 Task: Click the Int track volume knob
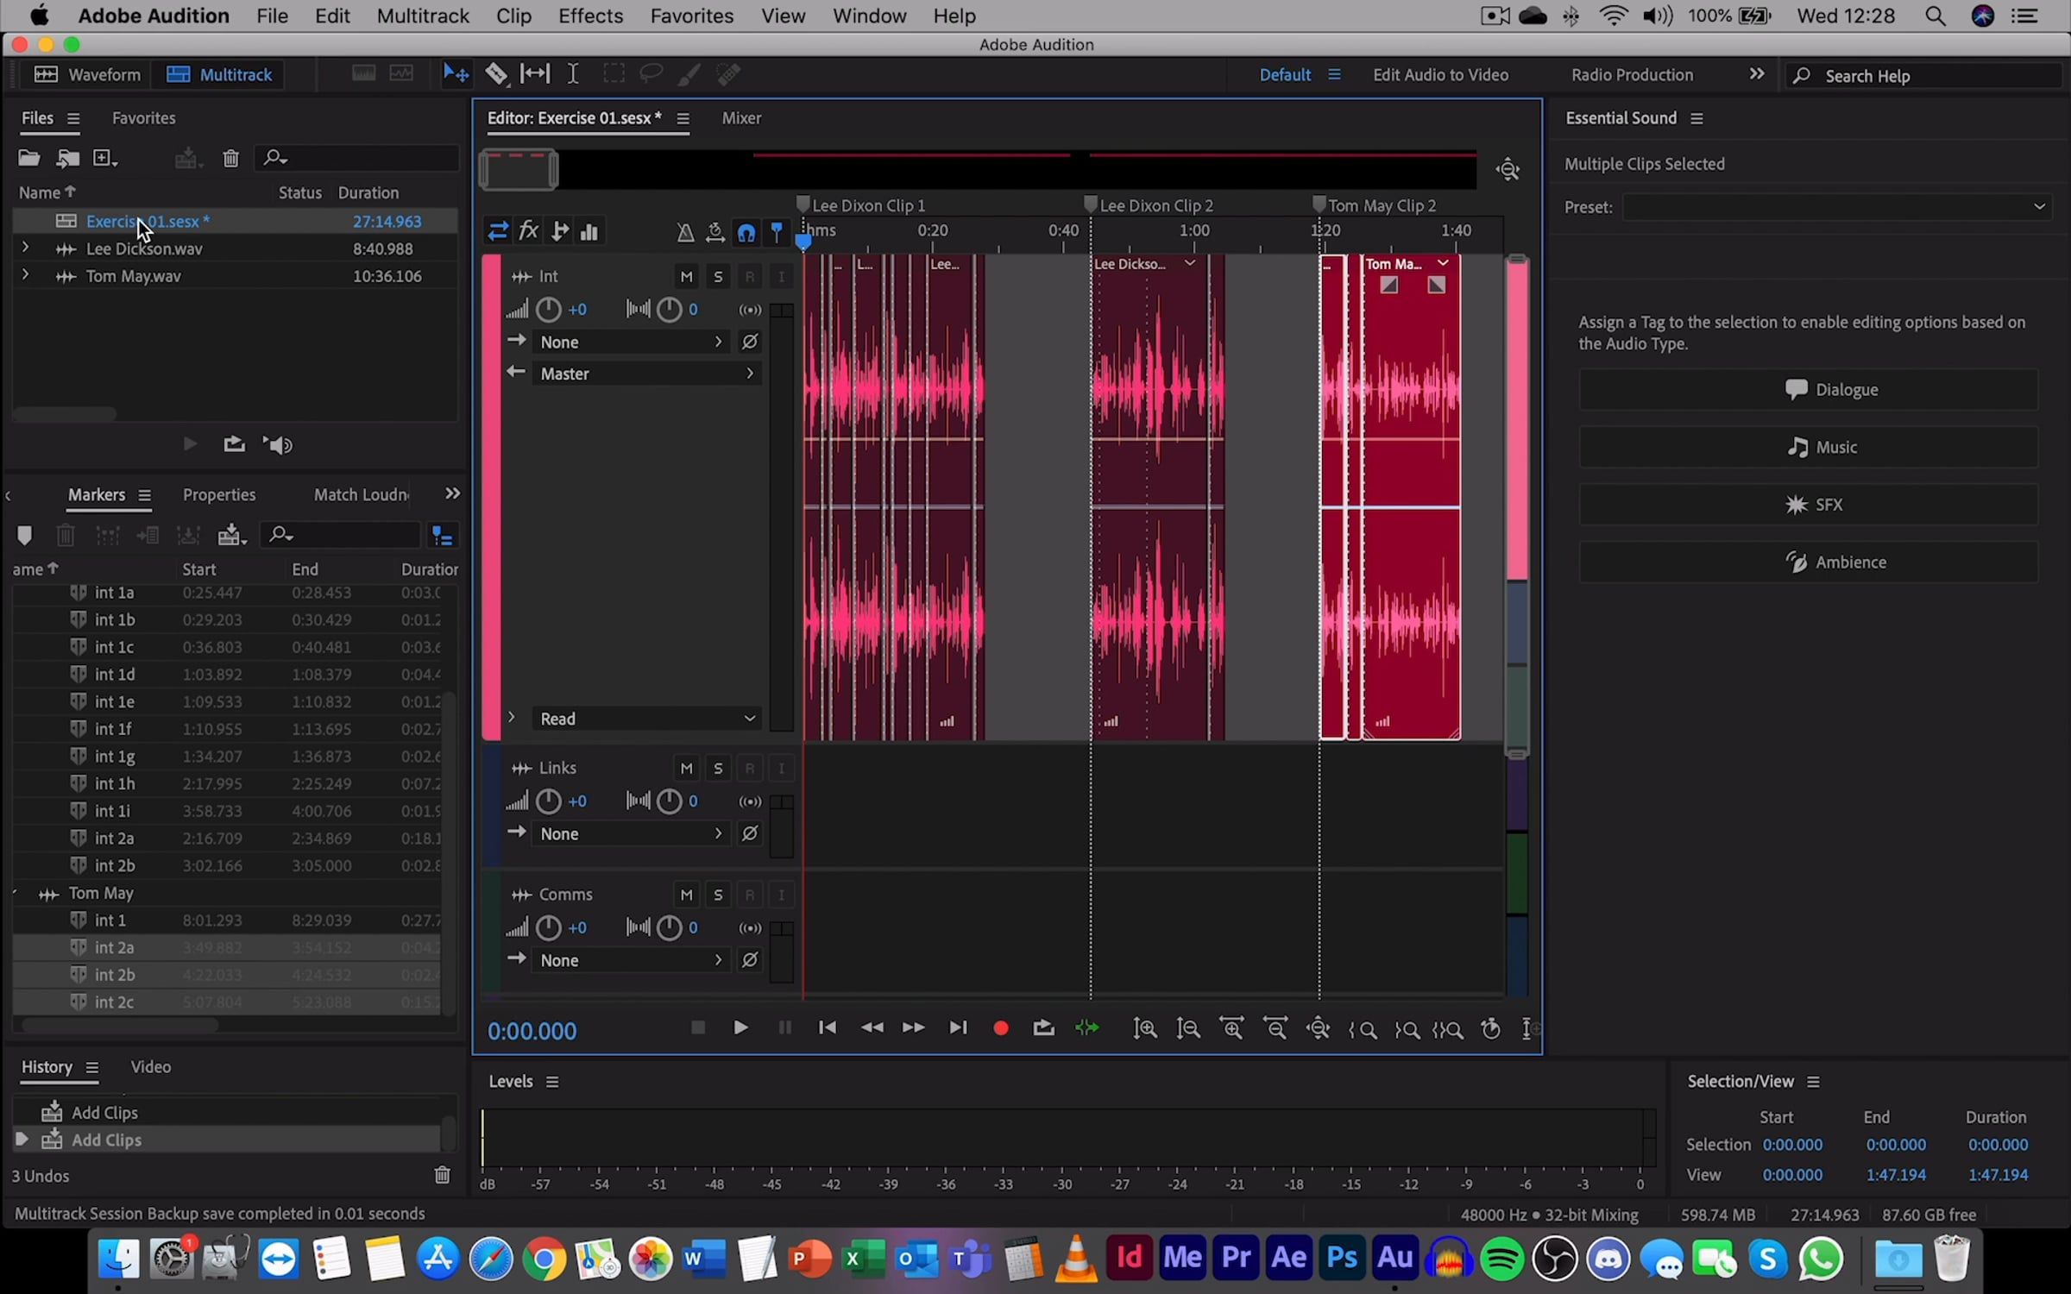click(549, 310)
